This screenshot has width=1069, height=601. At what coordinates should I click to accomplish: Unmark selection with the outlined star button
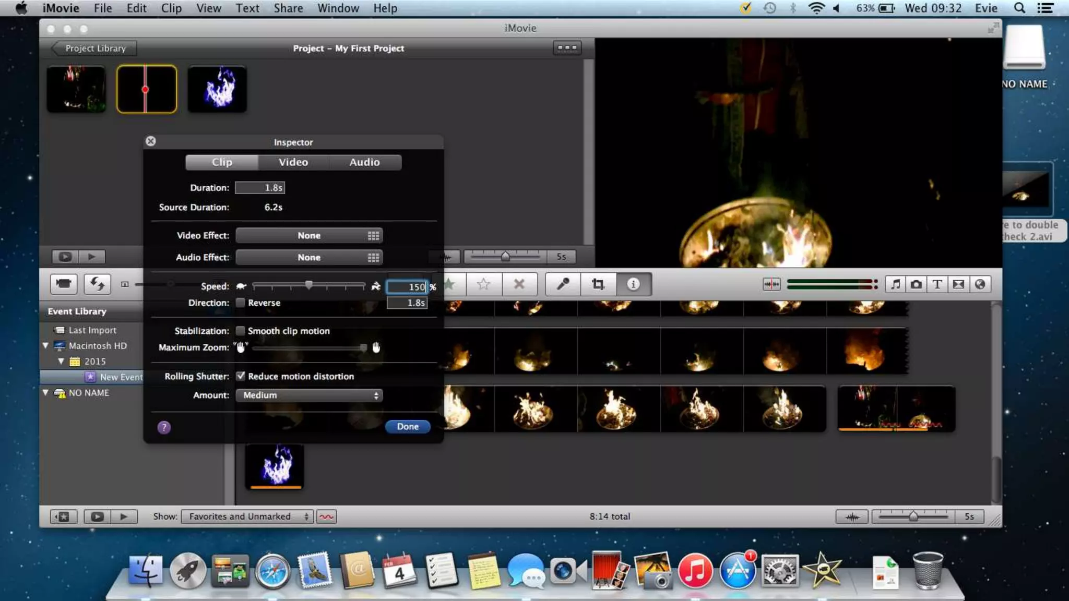coord(484,284)
